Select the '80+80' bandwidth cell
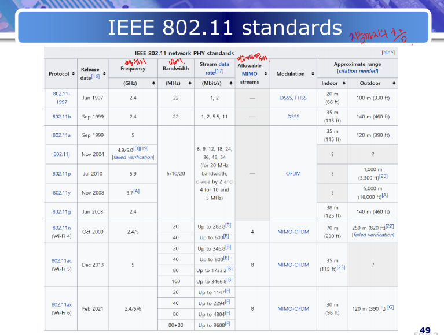444x335 pixels. coord(175,325)
